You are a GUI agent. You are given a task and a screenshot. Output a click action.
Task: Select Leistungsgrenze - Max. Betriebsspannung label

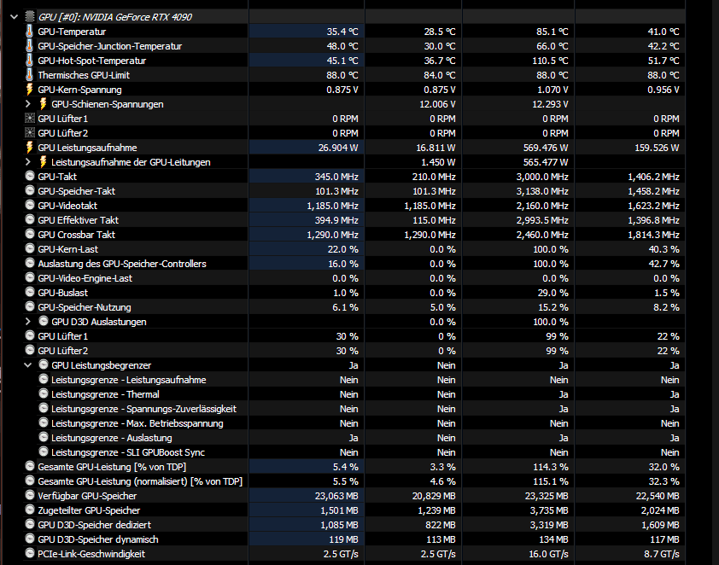[x=137, y=423]
